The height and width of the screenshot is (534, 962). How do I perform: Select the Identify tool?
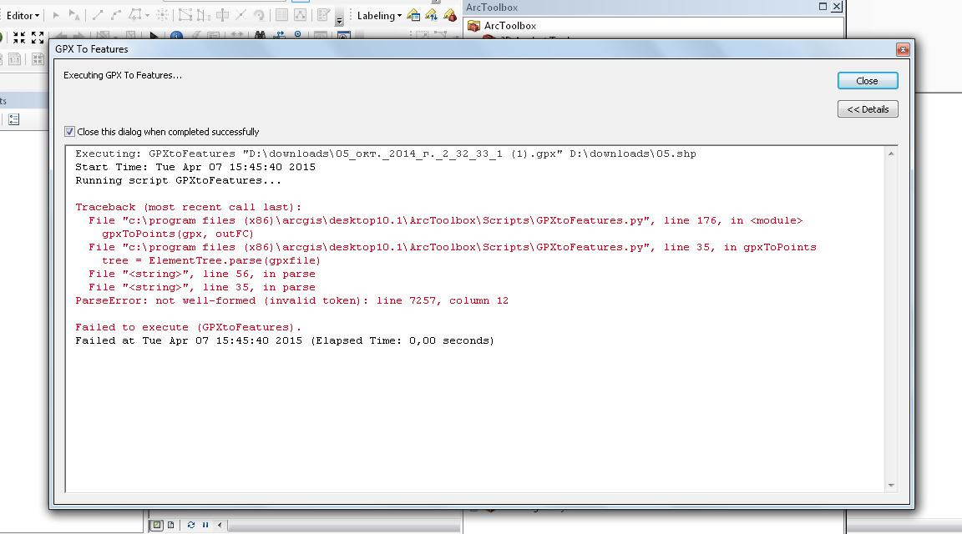pos(176,36)
